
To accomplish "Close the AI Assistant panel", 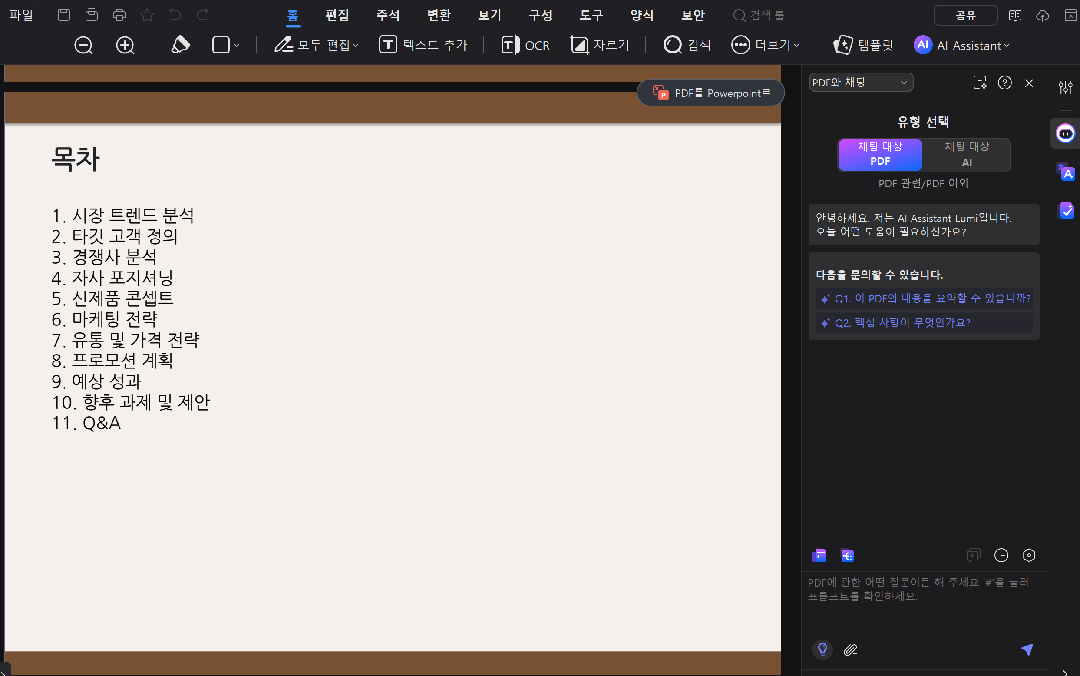I will point(1029,83).
